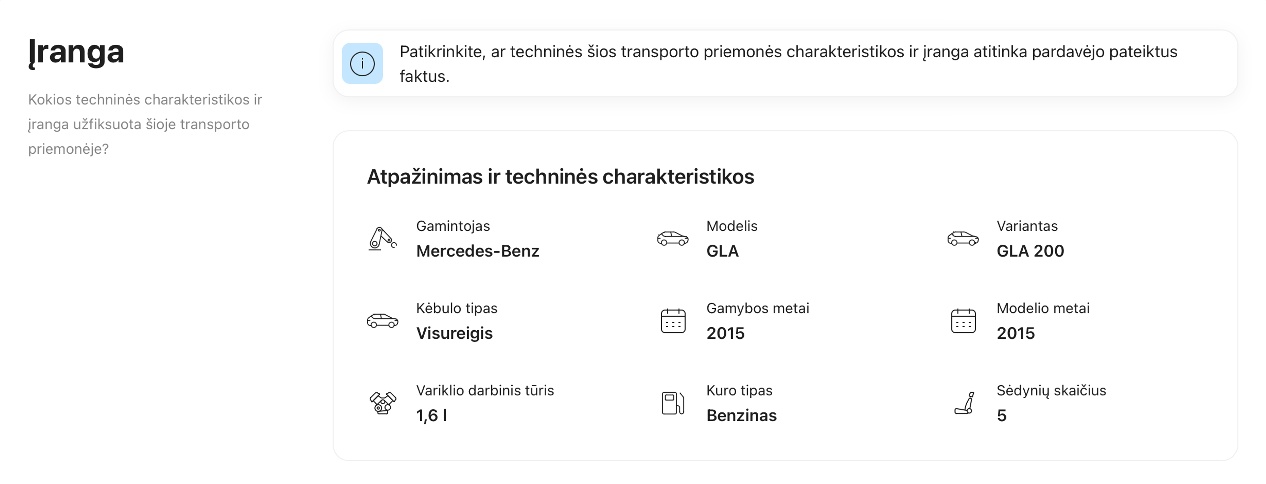Click the blue info icon in the banner

click(362, 64)
